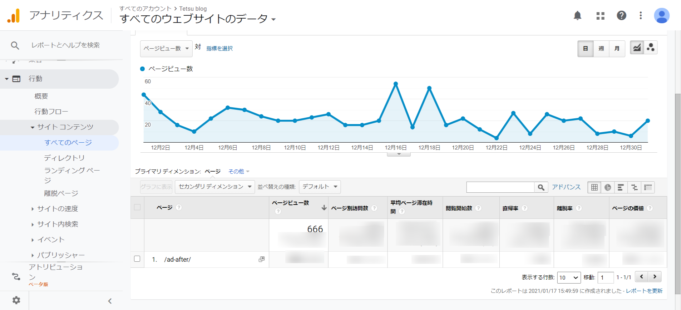Change rows shown dropdown from 10
The image size is (681, 310).
pos(569,277)
